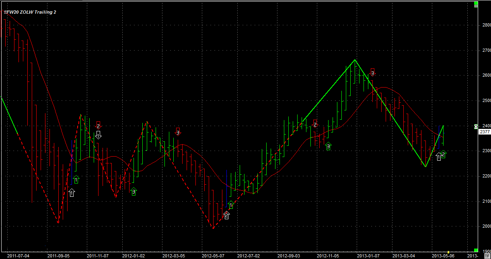Select red down arrow 3 near January 2013 peak
The height and width of the screenshot is (259, 491).
click(x=372, y=72)
